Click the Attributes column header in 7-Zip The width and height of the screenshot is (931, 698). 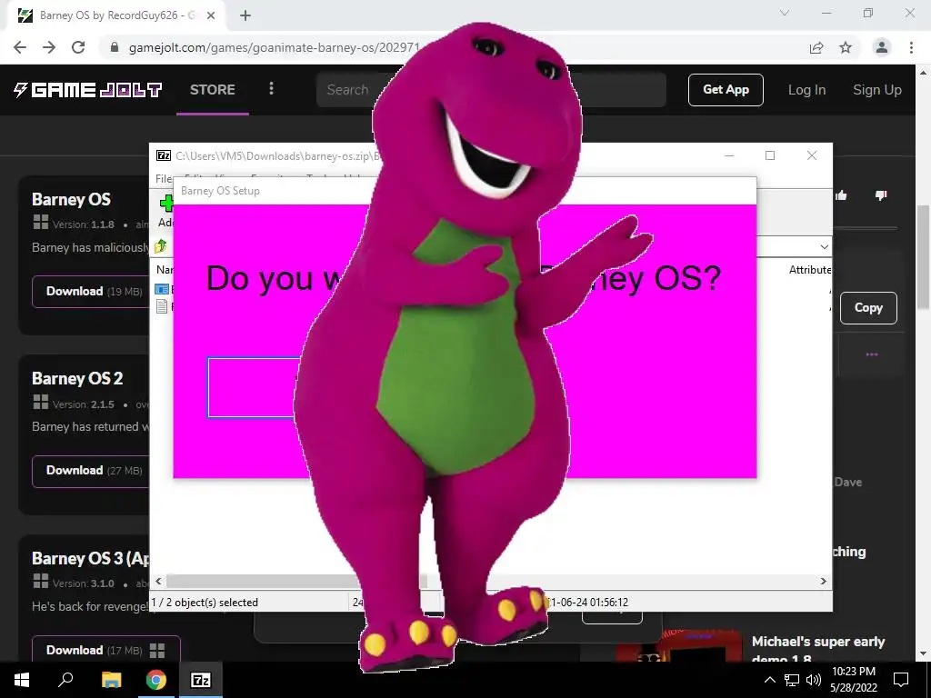tap(810, 269)
